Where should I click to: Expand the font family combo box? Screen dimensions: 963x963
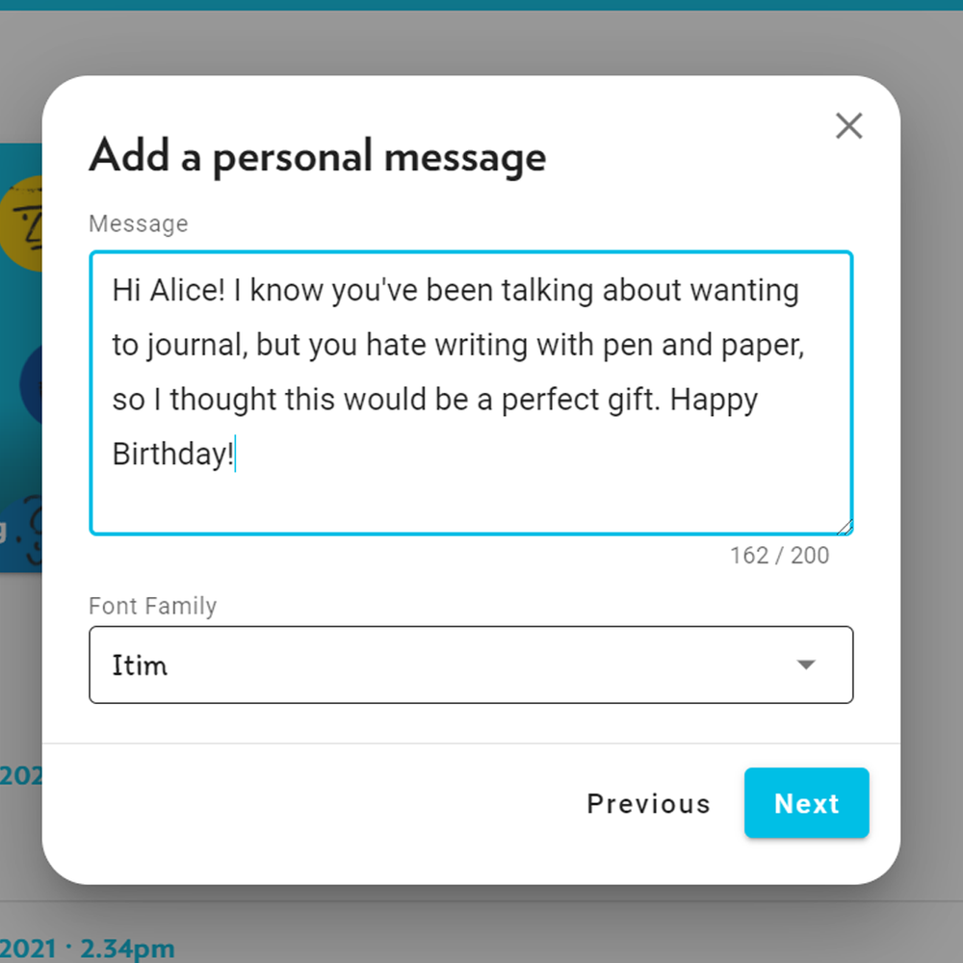(x=471, y=664)
